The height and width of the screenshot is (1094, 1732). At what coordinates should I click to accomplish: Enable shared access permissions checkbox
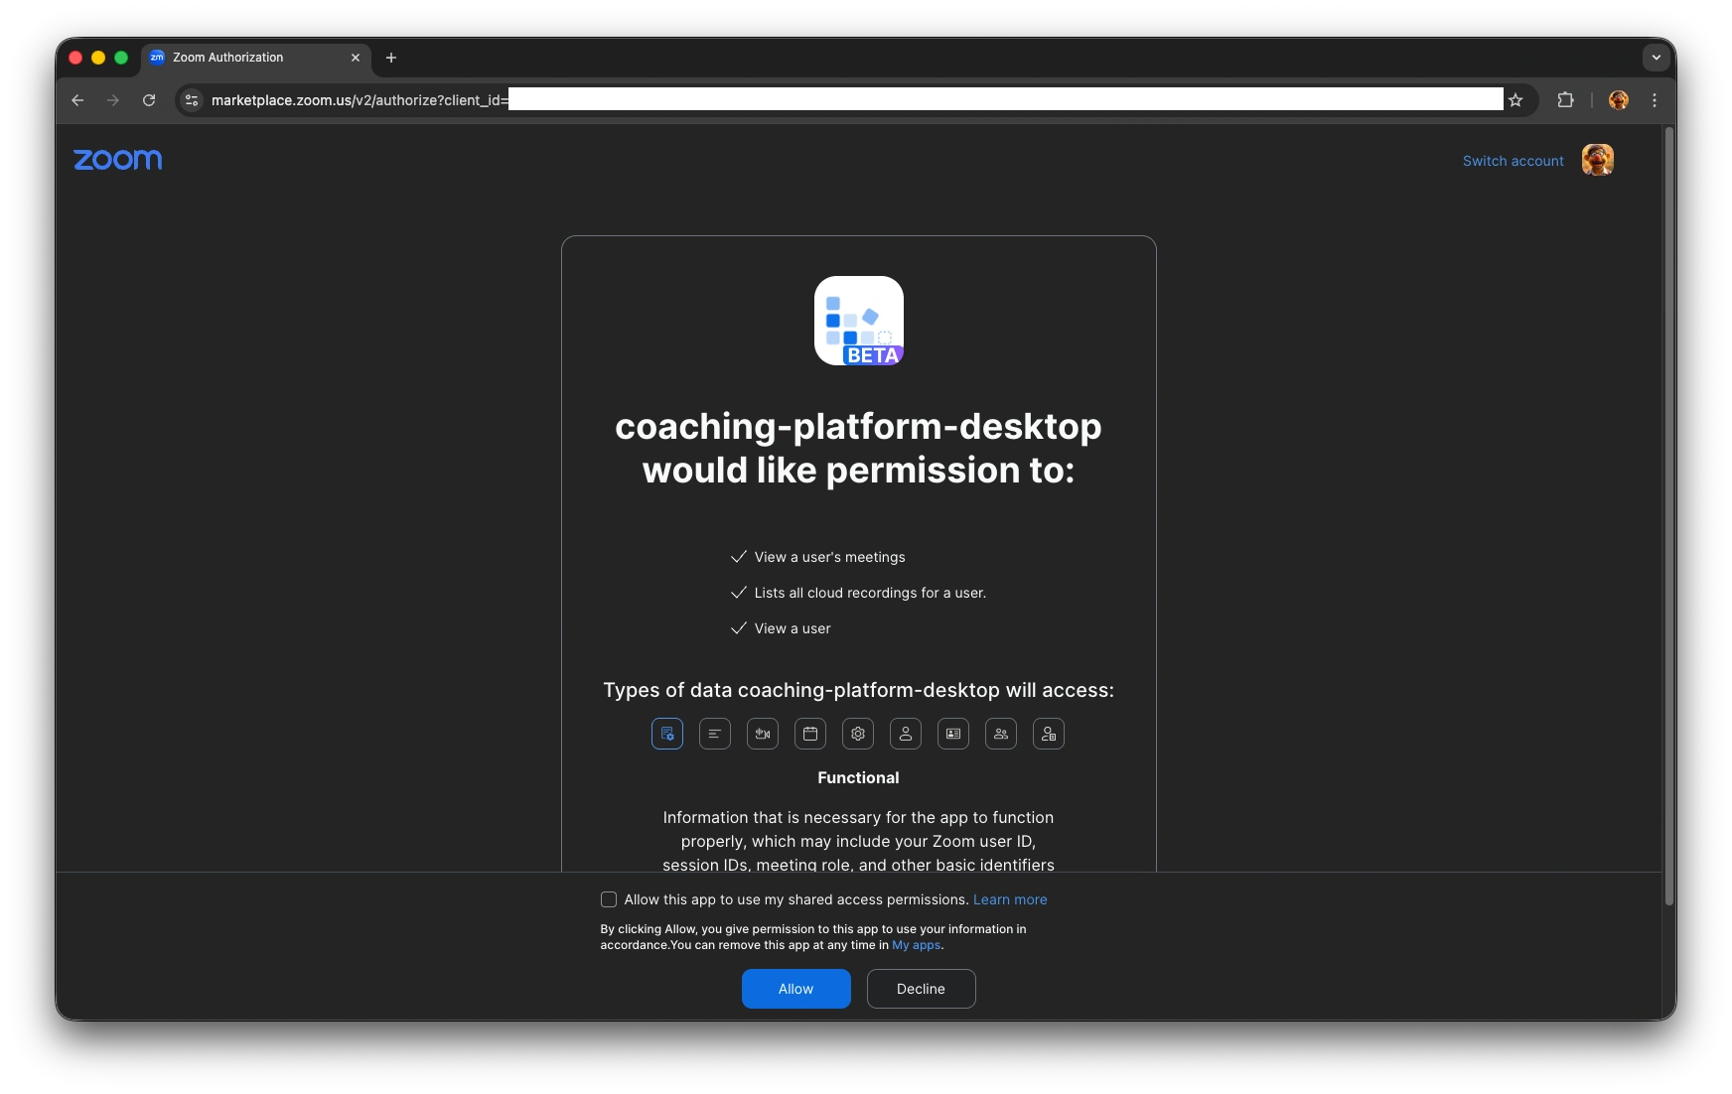(609, 899)
